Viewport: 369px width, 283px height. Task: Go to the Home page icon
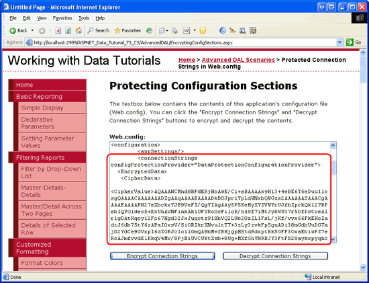point(78,31)
